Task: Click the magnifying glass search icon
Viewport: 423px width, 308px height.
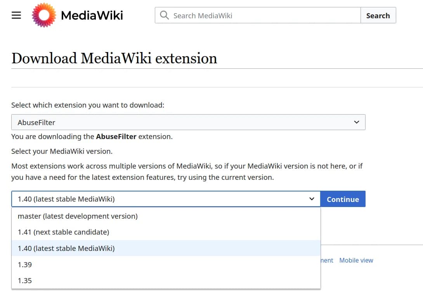Action: point(164,15)
